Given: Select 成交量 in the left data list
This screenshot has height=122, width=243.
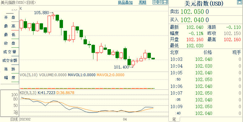Looking at the screenshot, I should click(x=10, y=52).
